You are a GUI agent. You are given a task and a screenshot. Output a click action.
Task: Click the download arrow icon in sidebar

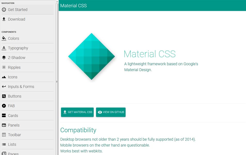4,19
